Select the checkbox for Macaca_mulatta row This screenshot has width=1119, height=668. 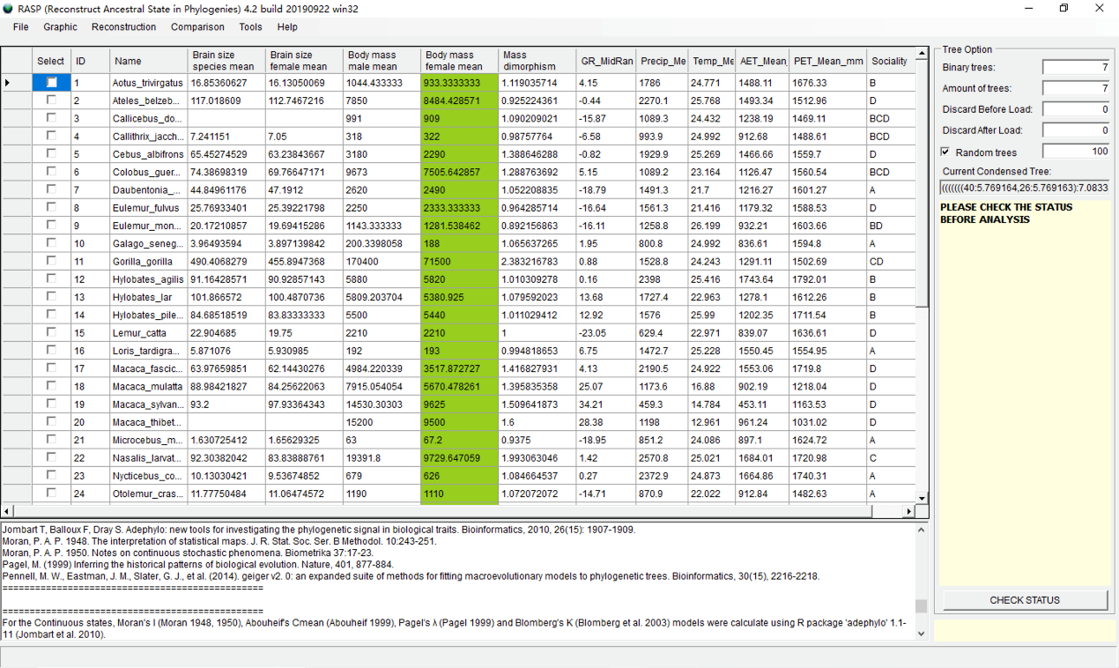pyautogui.click(x=51, y=386)
